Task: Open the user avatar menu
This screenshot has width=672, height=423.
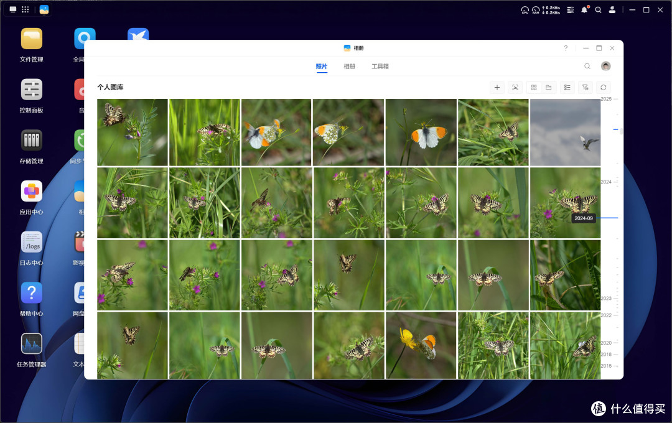Action: click(x=605, y=66)
